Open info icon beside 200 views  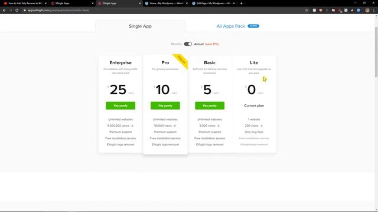[x=262, y=125]
